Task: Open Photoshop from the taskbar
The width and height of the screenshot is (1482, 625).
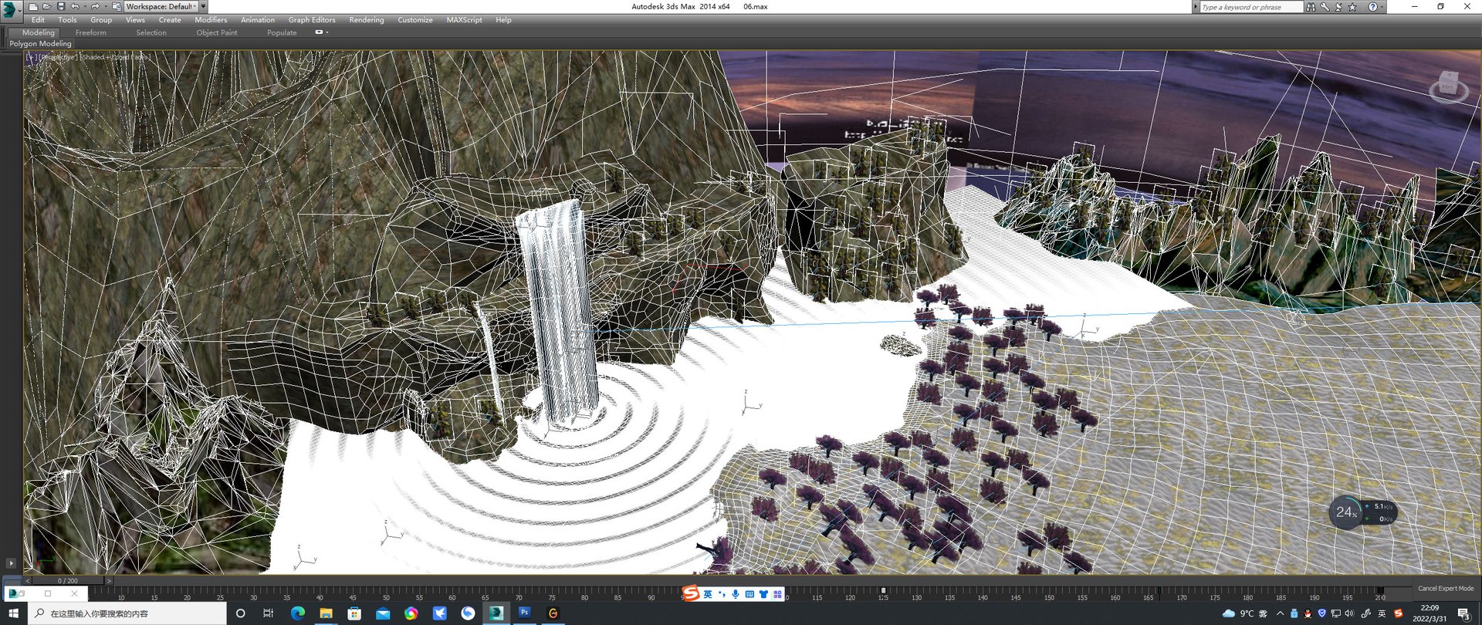Action: pyautogui.click(x=524, y=613)
